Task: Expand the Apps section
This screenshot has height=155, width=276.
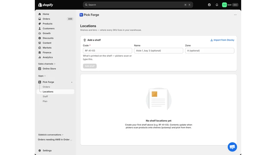Action: pyautogui.click(x=42, y=76)
